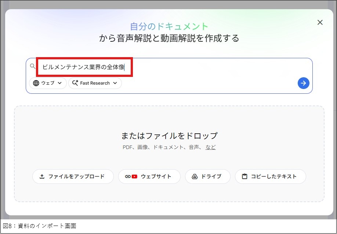Click the clipboard icon for copied text
This screenshot has height=234, width=337.
(x=244, y=177)
